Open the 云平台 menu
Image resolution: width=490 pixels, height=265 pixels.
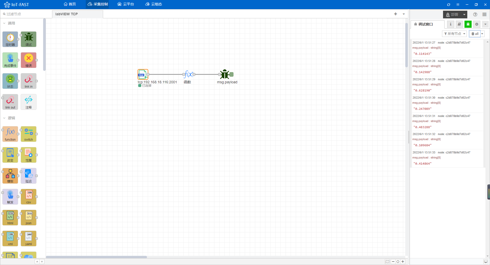(126, 4)
